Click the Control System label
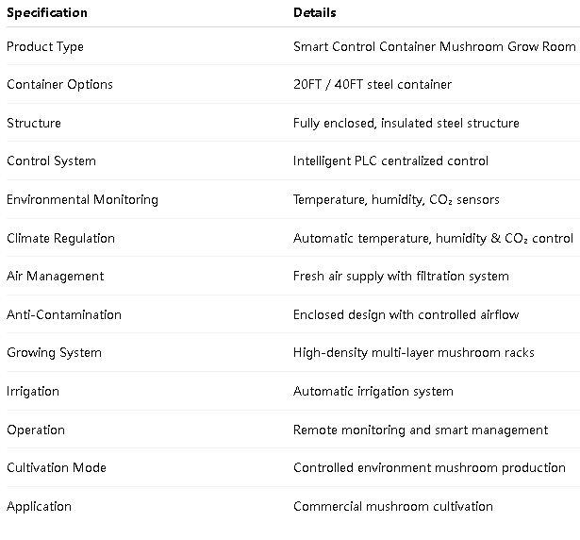This screenshot has height=540, width=580. 51,161
